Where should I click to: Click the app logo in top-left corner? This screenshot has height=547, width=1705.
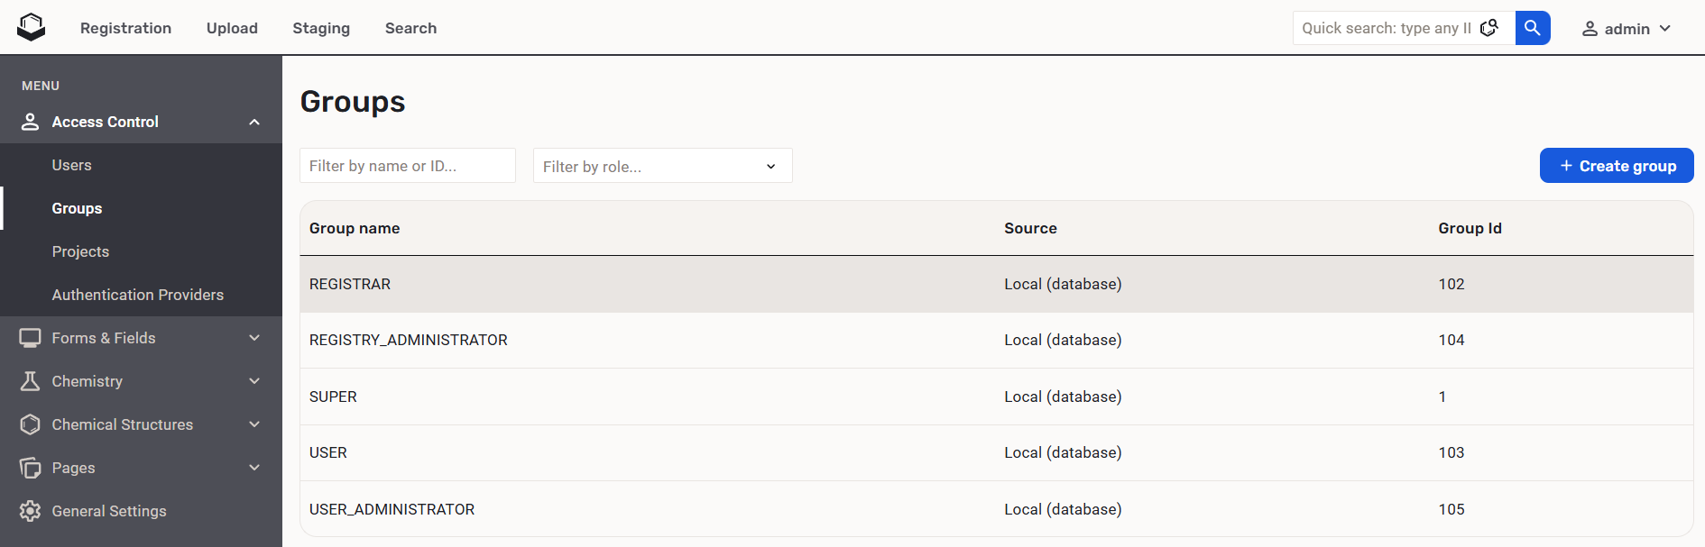pos(31,27)
